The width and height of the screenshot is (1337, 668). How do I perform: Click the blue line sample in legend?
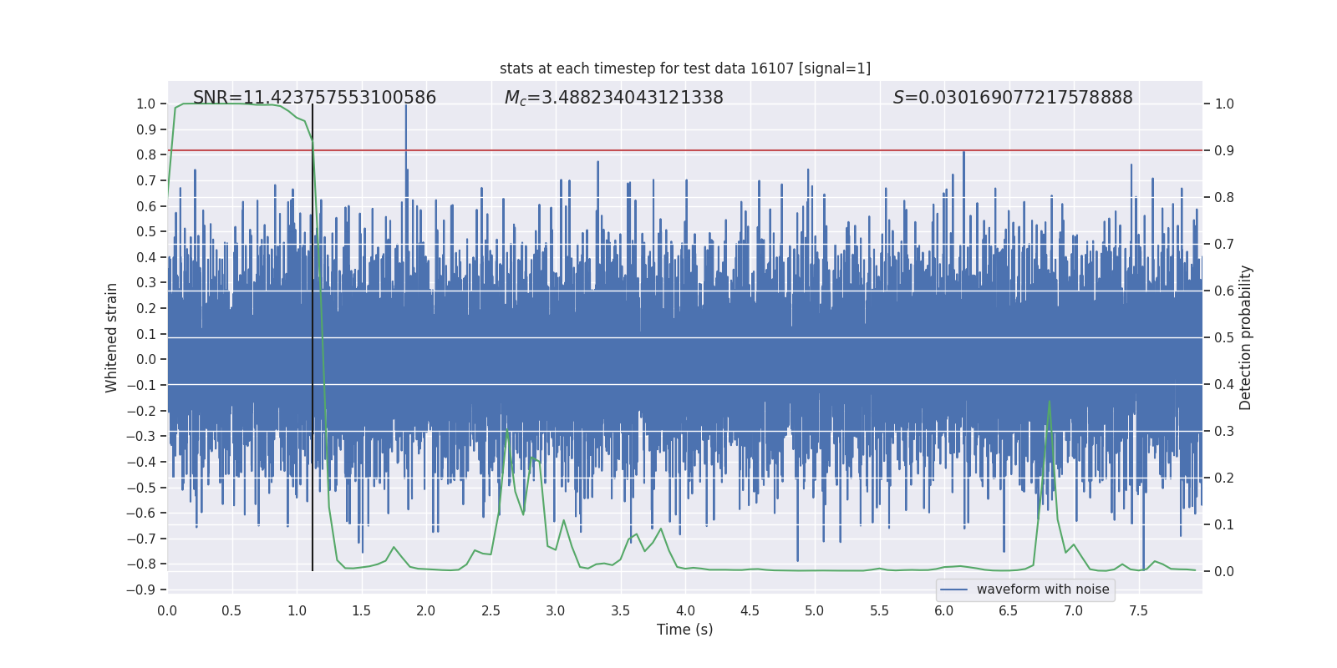tap(953, 590)
